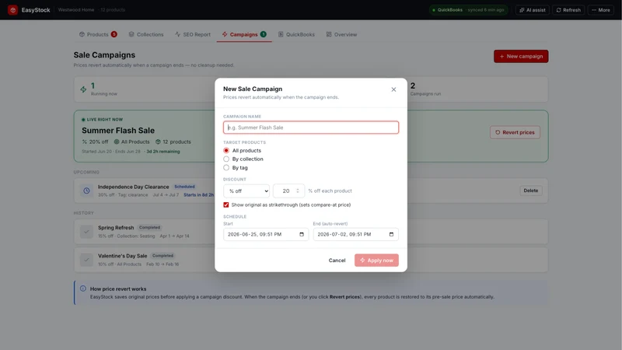The height and width of the screenshot is (350, 622).
Task: Click the box icon beside 12 products
Action: (158, 142)
